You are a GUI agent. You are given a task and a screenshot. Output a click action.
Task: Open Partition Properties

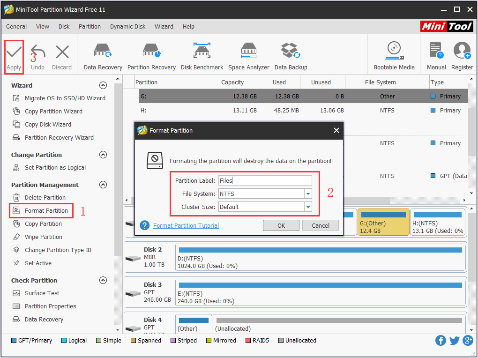(x=44, y=306)
